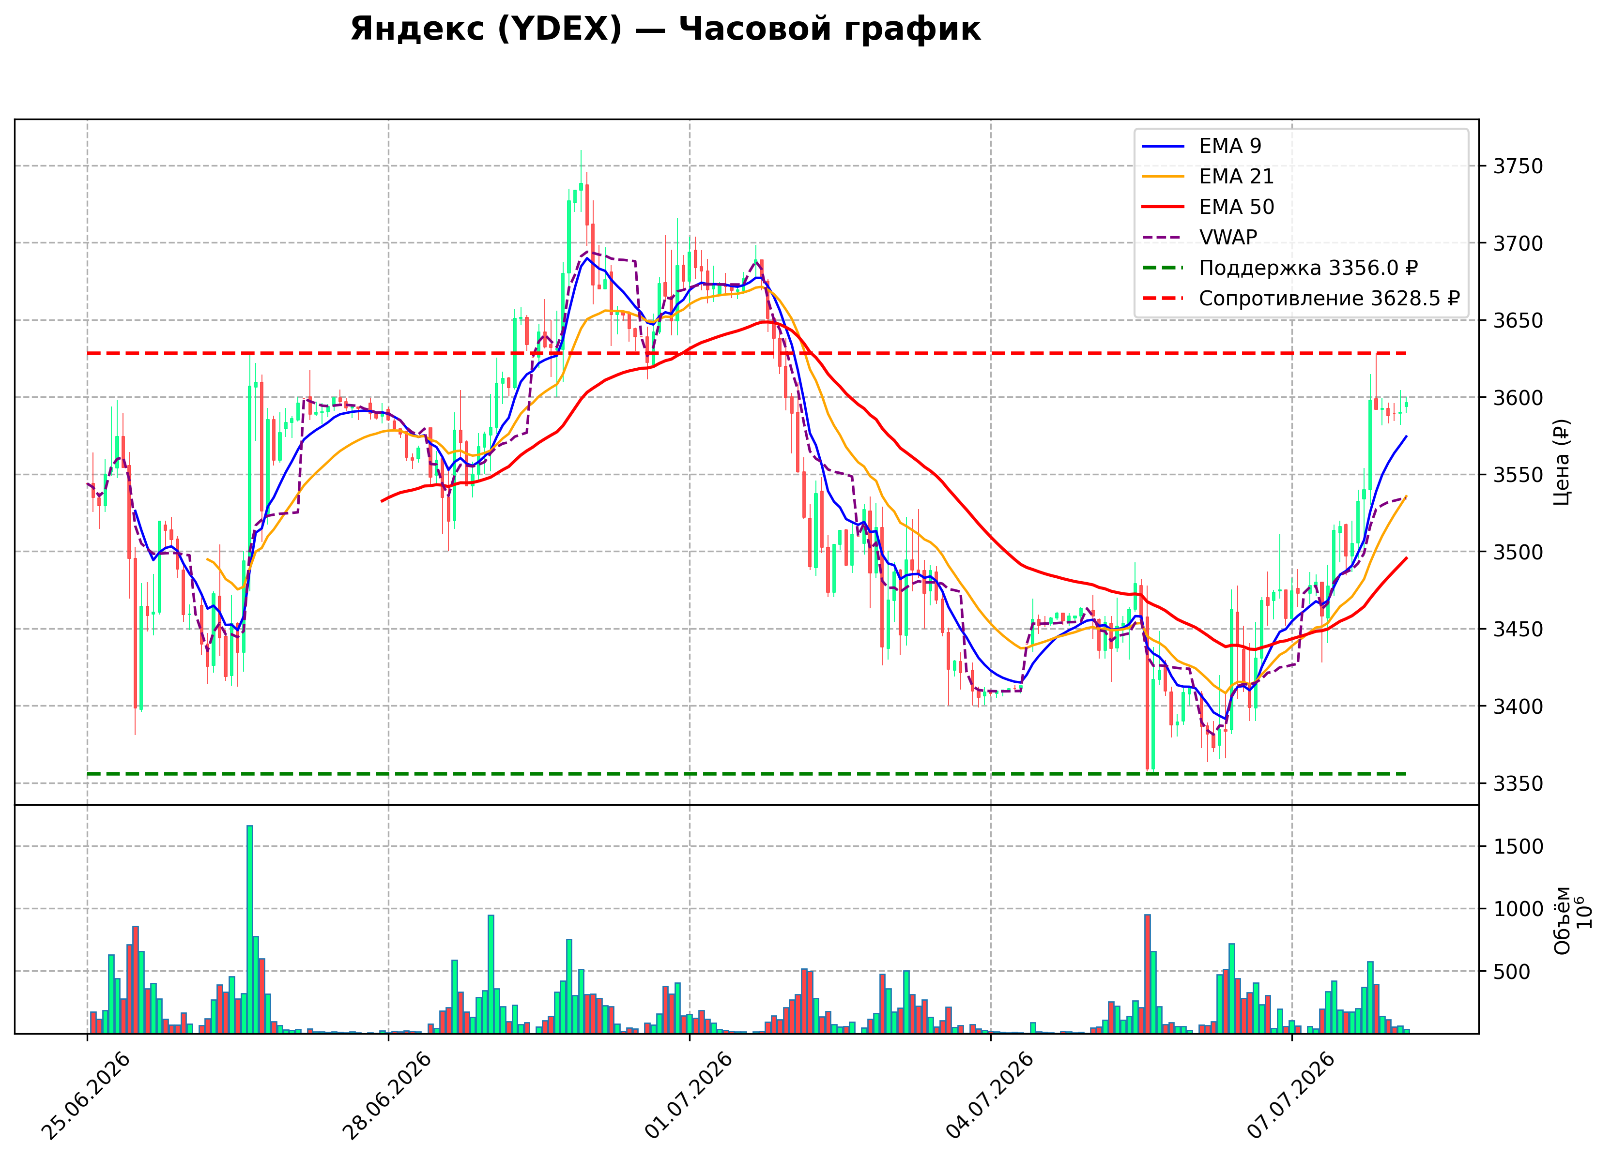The image size is (1611, 1158).
Task: Click the 3600 price axis label
Action: pyautogui.click(x=1518, y=398)
